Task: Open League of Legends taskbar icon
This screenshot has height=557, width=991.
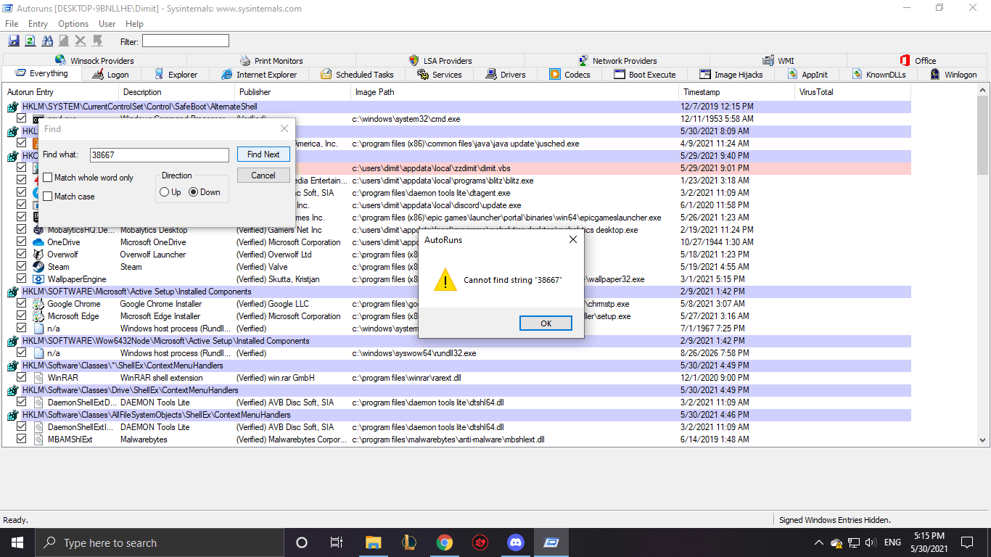Action: tap(409, 542)
